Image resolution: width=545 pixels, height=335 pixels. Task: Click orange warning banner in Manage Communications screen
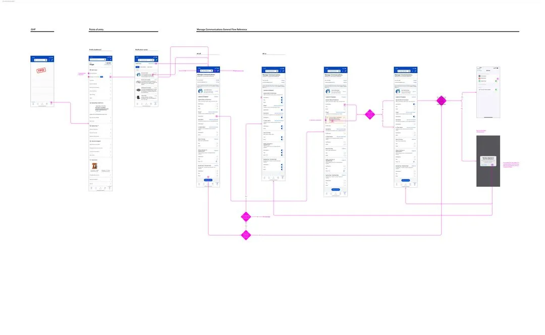pos(336,120)
